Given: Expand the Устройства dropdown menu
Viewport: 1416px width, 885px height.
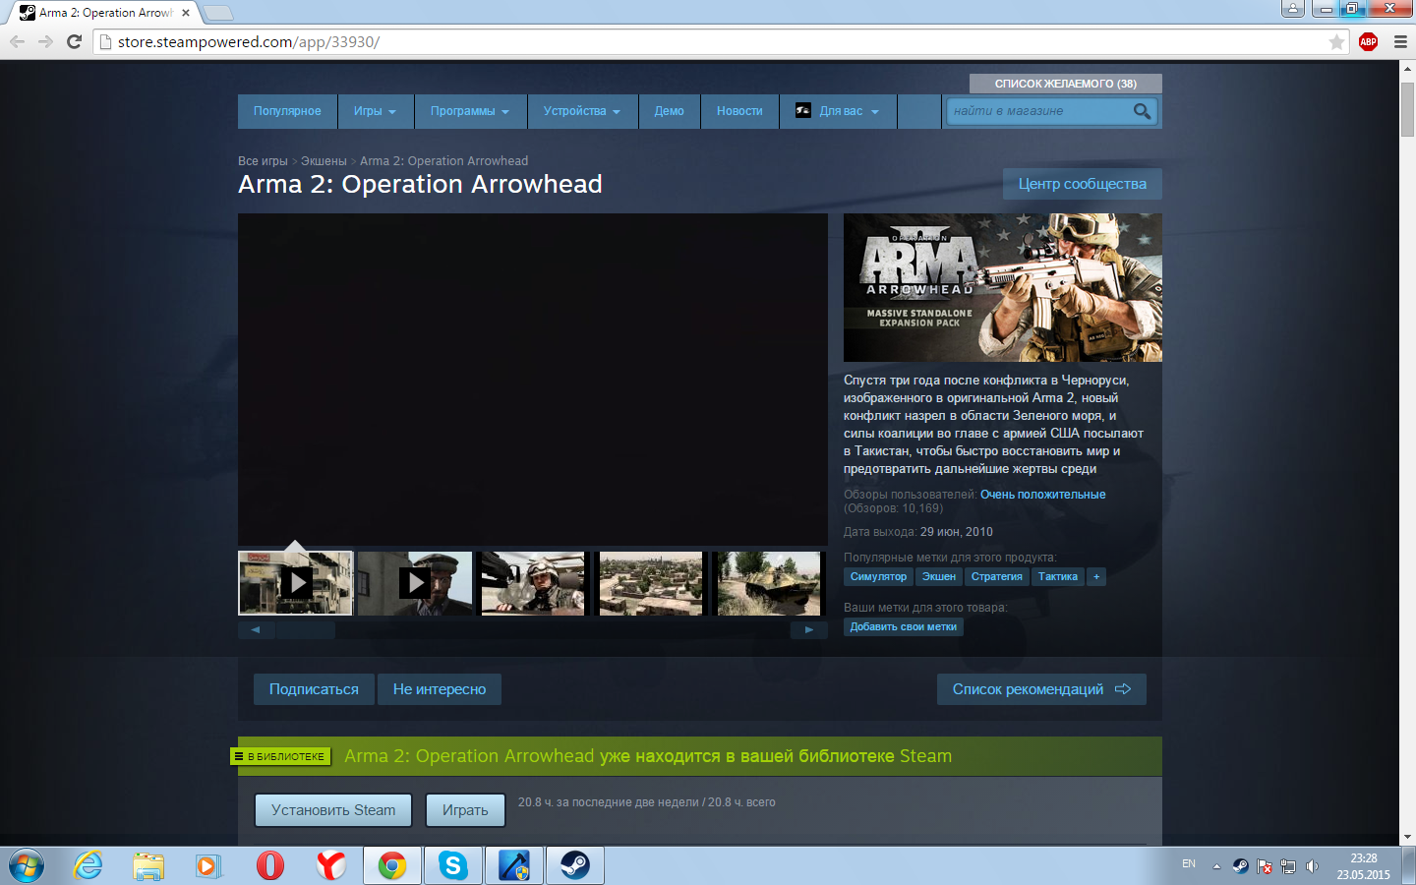Looking at the screenshot, I should click(x=582, y=111).
